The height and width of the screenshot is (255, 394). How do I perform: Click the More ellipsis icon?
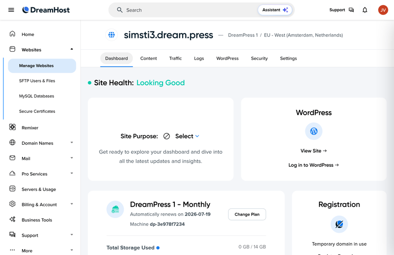12,250
